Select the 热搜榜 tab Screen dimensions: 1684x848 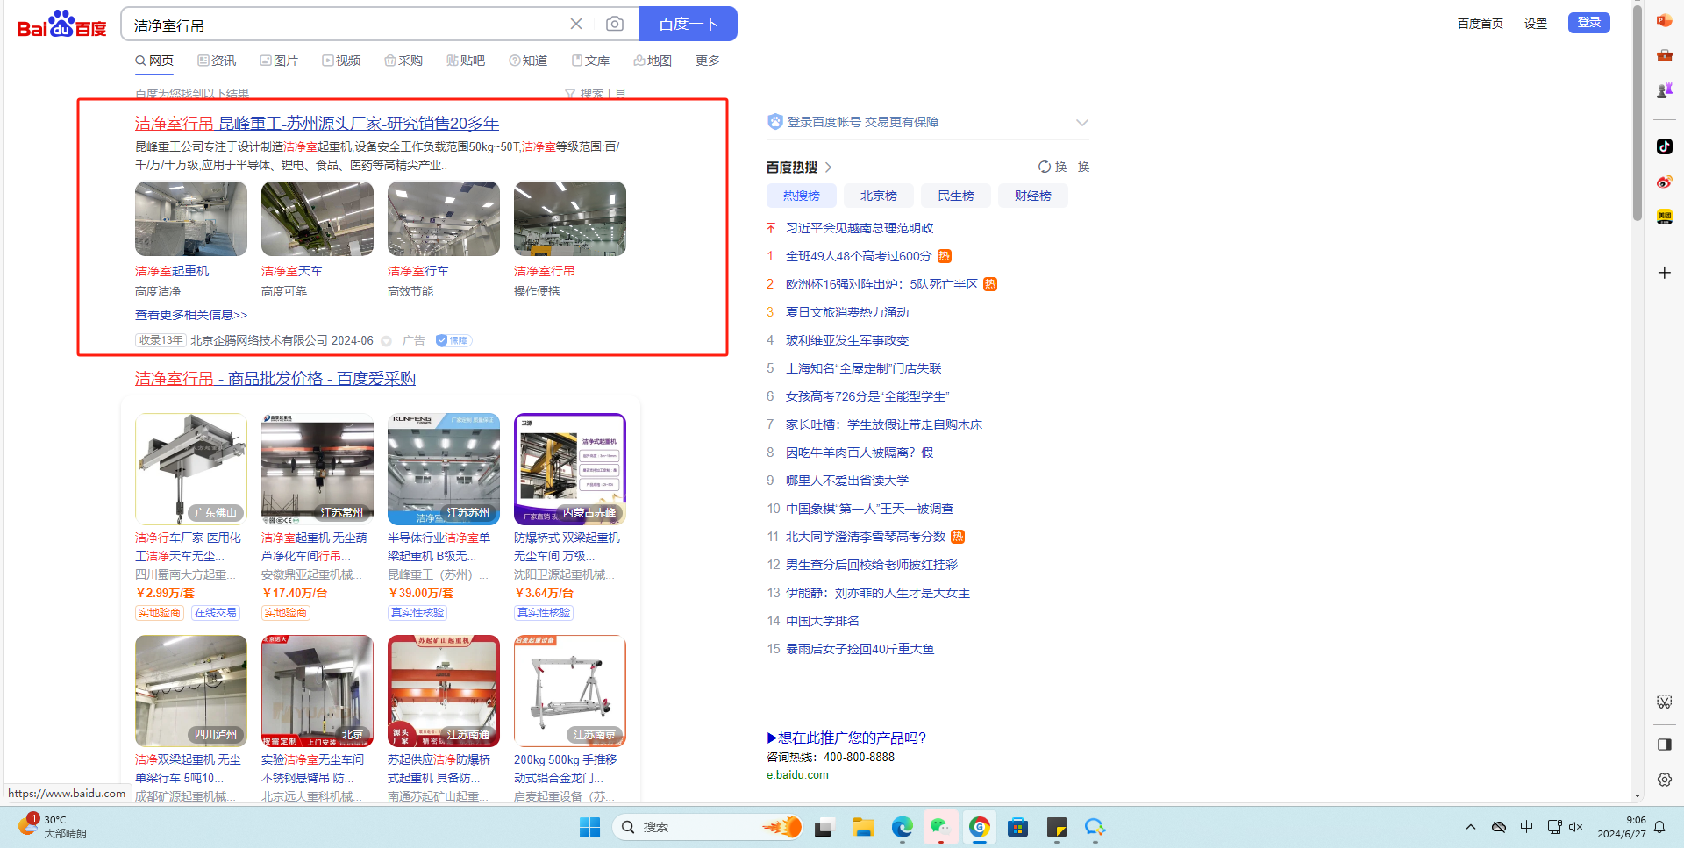[801, 196]
